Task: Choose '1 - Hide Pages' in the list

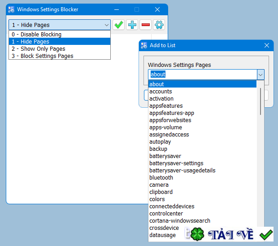Action: (x=60, y=41)
